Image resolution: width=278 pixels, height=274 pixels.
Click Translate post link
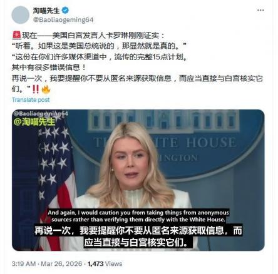[x=31, y=100]
